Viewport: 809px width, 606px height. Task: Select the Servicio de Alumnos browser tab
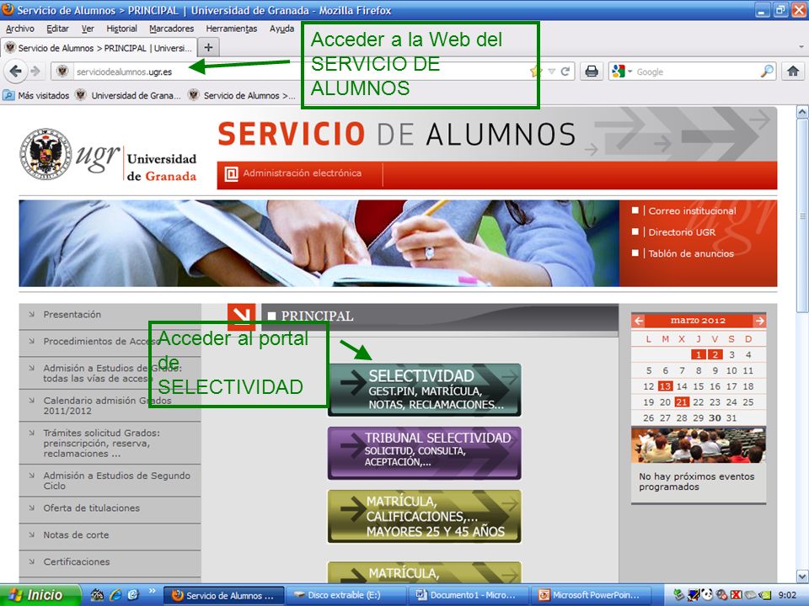(x=99, y=48)
